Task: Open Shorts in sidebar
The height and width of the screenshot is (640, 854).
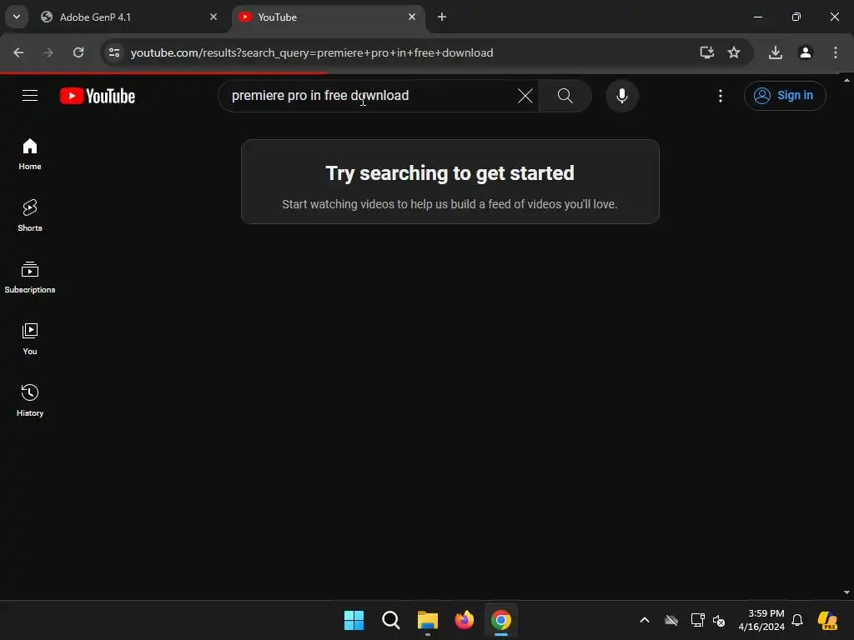Action: pyautogui.click(x=30, y=216)
